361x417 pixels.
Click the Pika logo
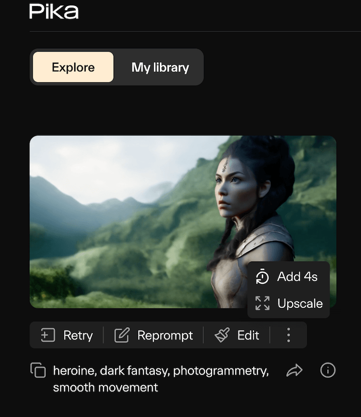tap(54, 12)
